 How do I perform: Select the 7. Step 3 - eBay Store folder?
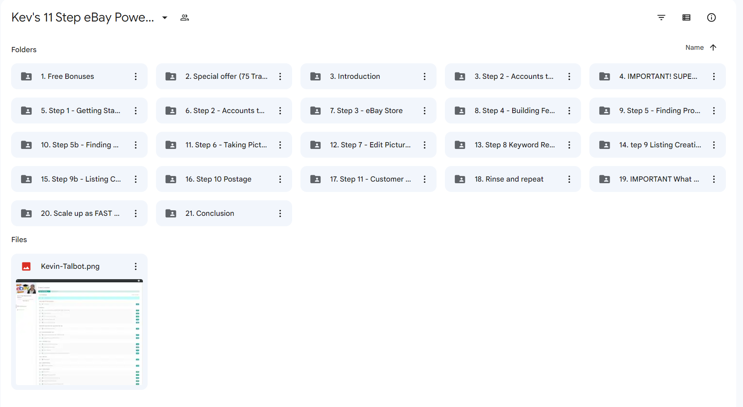pyautogui.click(x=369, y=111)
